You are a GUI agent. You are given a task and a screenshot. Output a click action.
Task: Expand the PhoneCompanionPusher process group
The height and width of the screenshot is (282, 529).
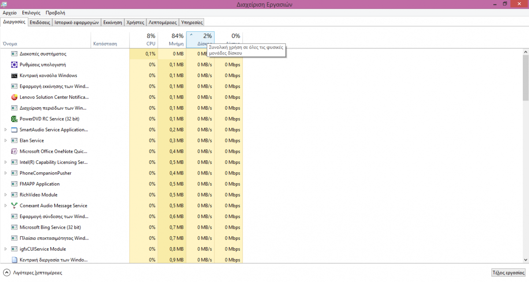point(5,173)
